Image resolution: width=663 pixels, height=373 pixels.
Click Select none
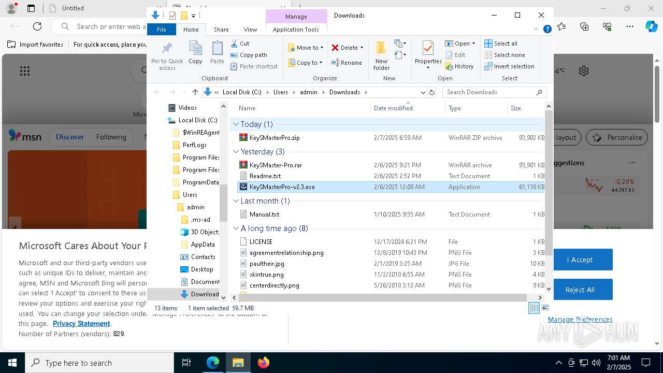coord(505,55)
